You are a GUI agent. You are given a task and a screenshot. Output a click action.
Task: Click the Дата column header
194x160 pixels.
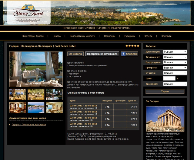point(73,101)
